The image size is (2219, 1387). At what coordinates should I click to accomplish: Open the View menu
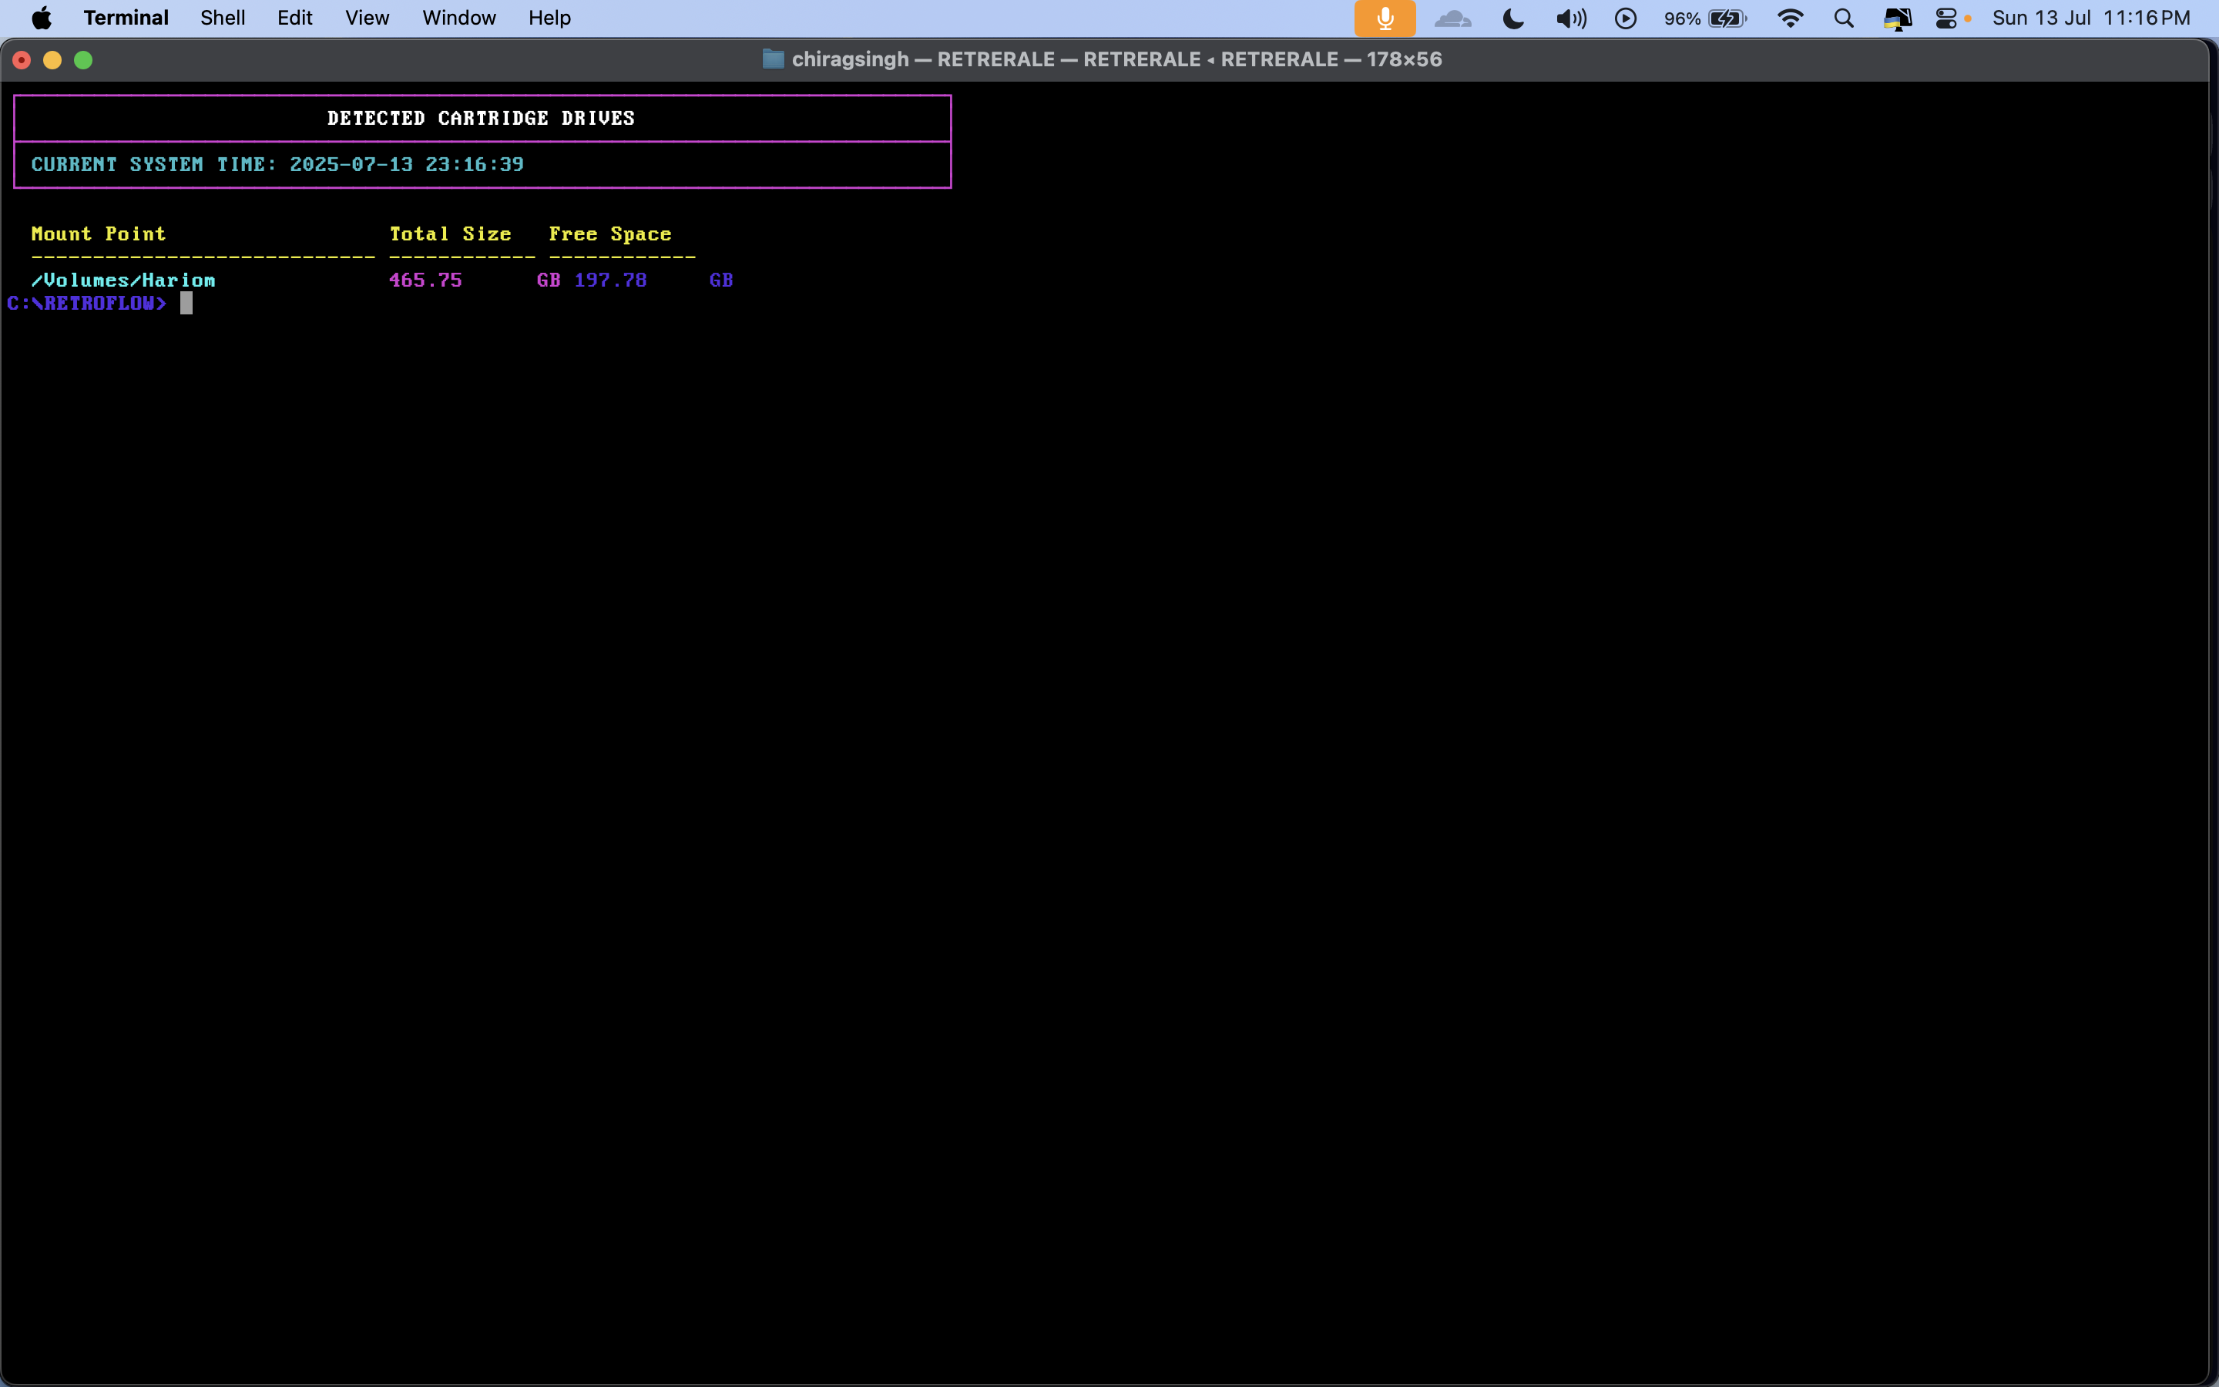(x=367, y=18)
